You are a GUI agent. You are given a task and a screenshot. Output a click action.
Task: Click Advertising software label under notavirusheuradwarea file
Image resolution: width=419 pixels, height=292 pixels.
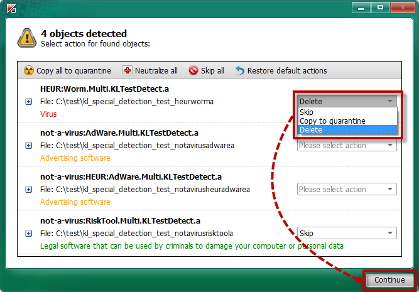[x=75, y=202]
